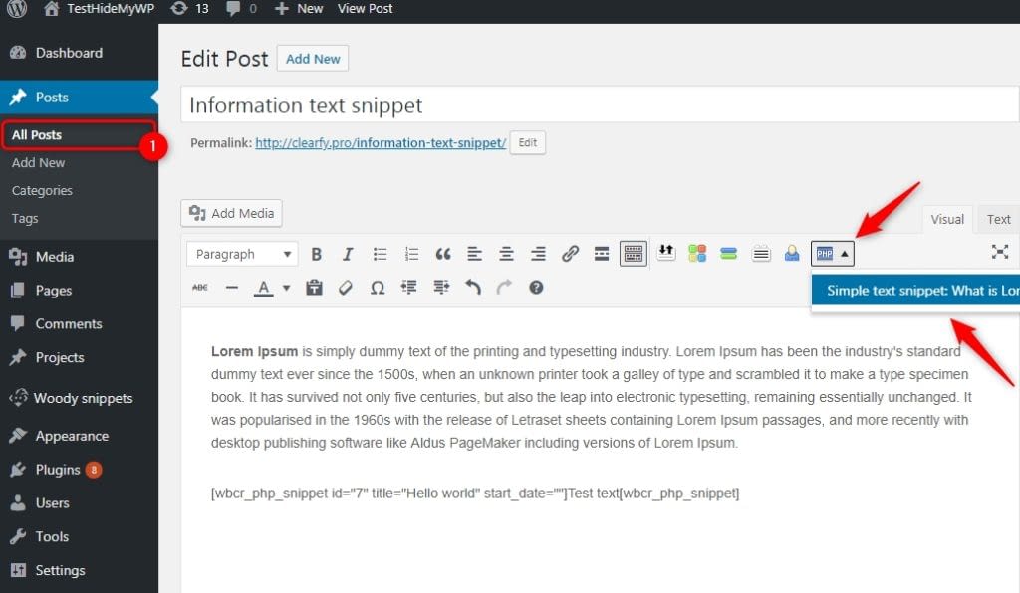Viewport: 1020px width, 593px height.
Task: Open the text color dropdown arrow
Action: 287,288
